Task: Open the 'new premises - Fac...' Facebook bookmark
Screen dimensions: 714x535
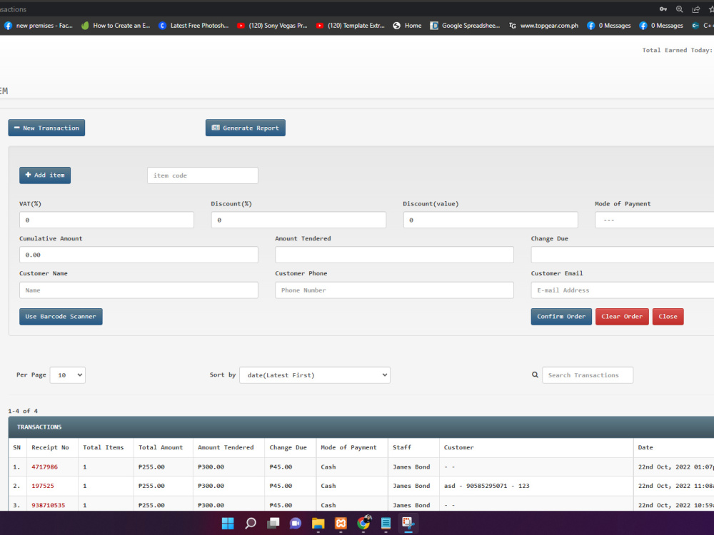Action: 39,26
